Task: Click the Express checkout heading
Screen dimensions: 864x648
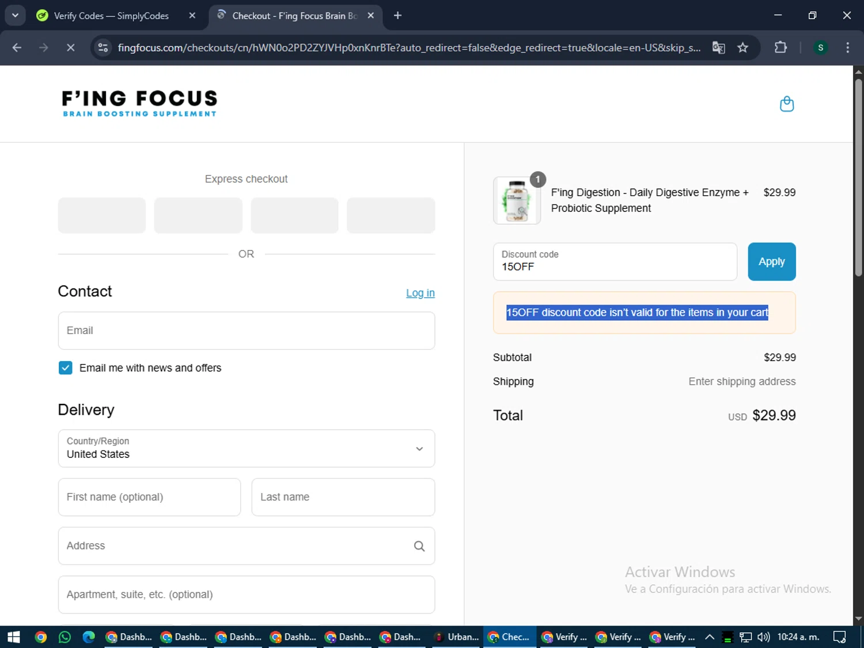Action: (246, 179)
